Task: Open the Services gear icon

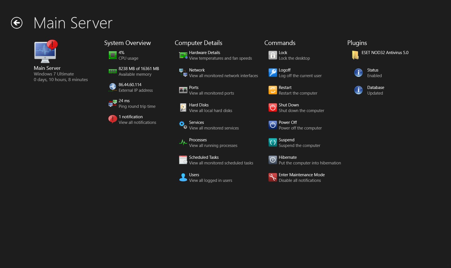Action: coord(183,125)
